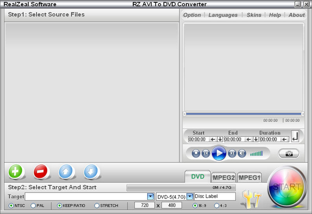Choose STRETCH option
312x214 pixels.
(97, 206)
